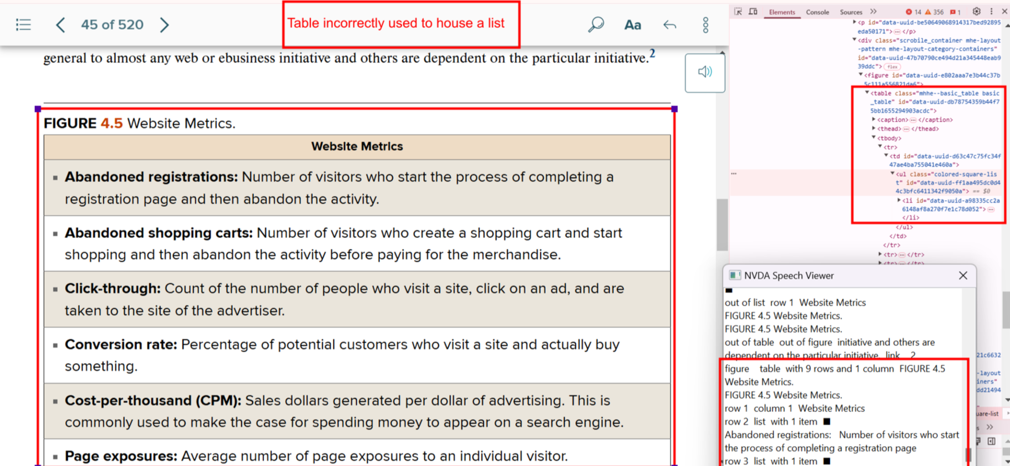Collapse the scrobile_container div node
The height and width of the screenshot is (466, 1010).
click(x=855, y=40)
